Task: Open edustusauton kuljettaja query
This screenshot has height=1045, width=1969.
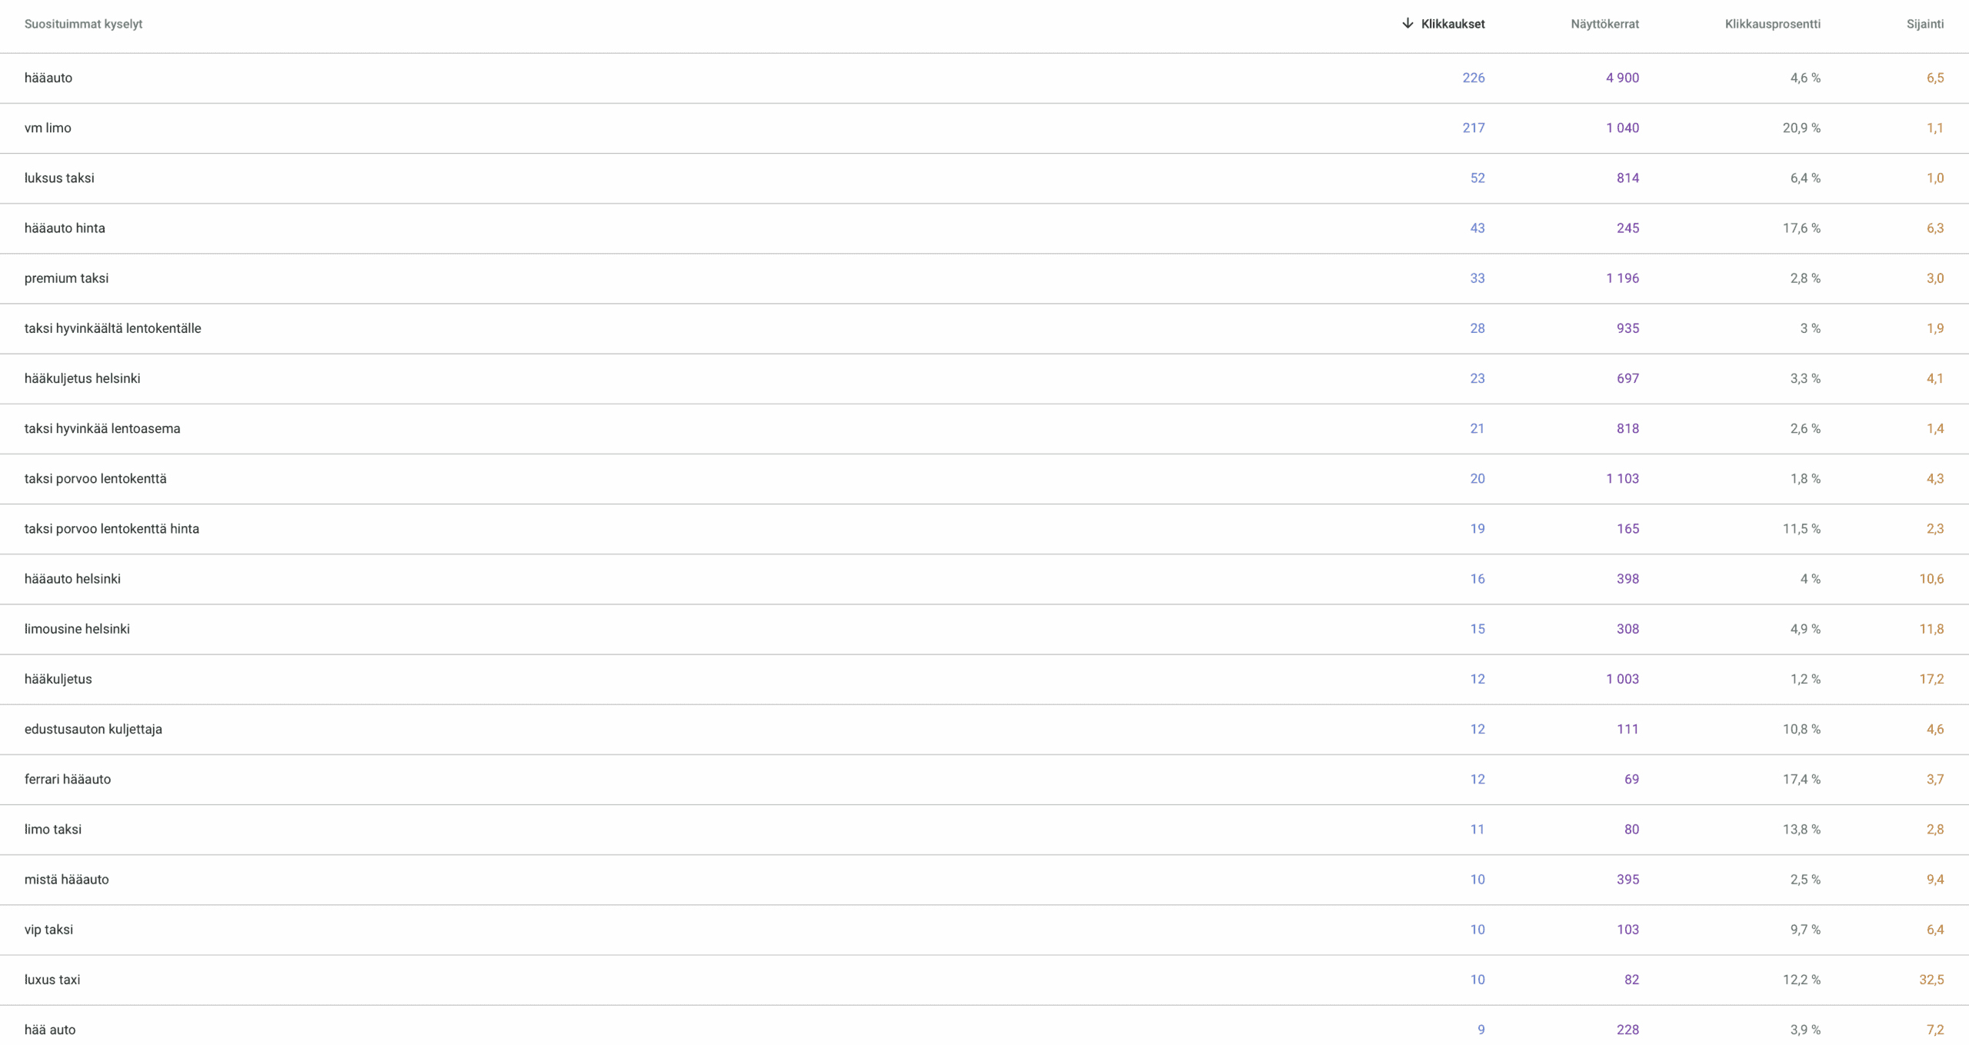Action: (x=93, y=729)
